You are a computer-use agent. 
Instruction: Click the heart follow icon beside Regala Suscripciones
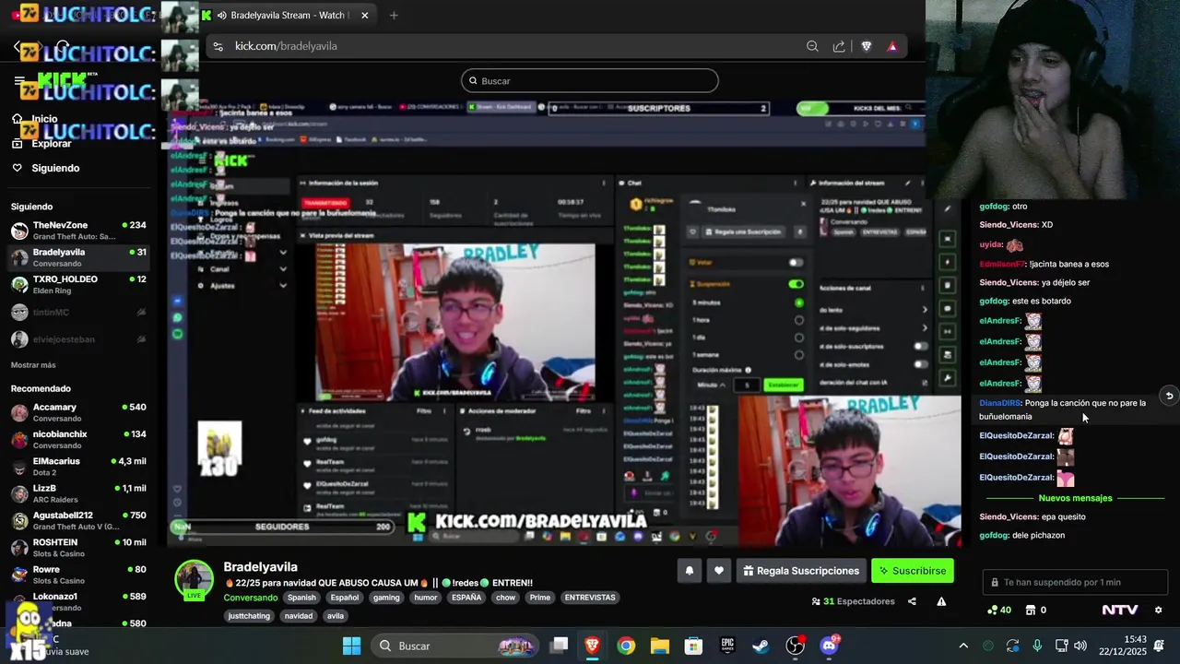click(719, 571)
